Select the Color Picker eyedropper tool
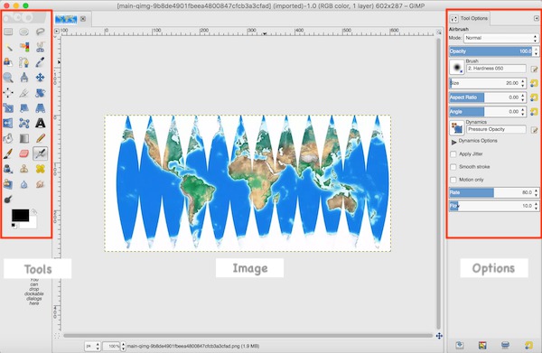The height and width of the screenshot is (353, 542). (x=40, y=62)
